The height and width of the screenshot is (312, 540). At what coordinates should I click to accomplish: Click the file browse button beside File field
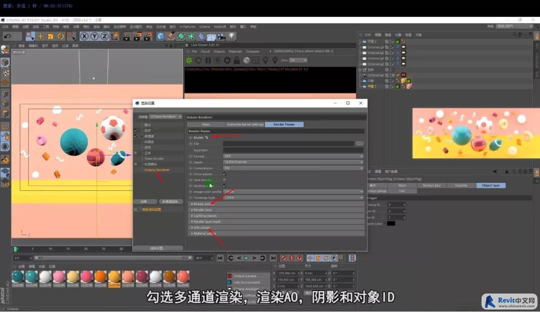359,143
